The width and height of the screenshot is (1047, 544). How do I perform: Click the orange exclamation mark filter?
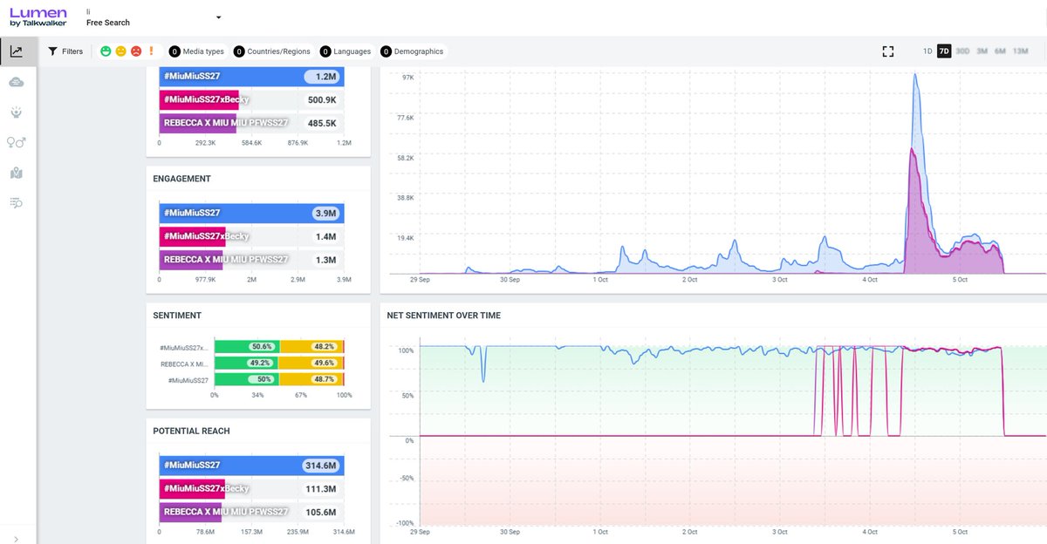[x=151, y=51]
